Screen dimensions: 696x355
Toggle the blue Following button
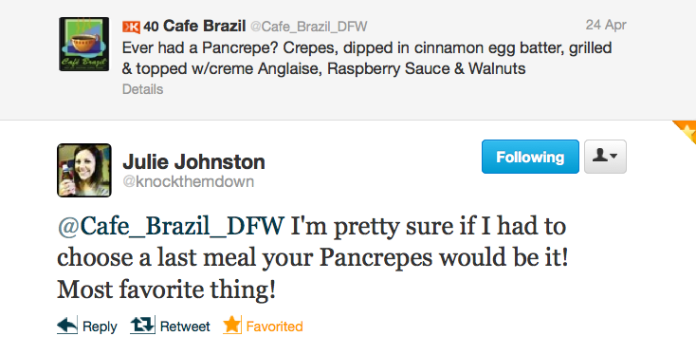(530, 157)
